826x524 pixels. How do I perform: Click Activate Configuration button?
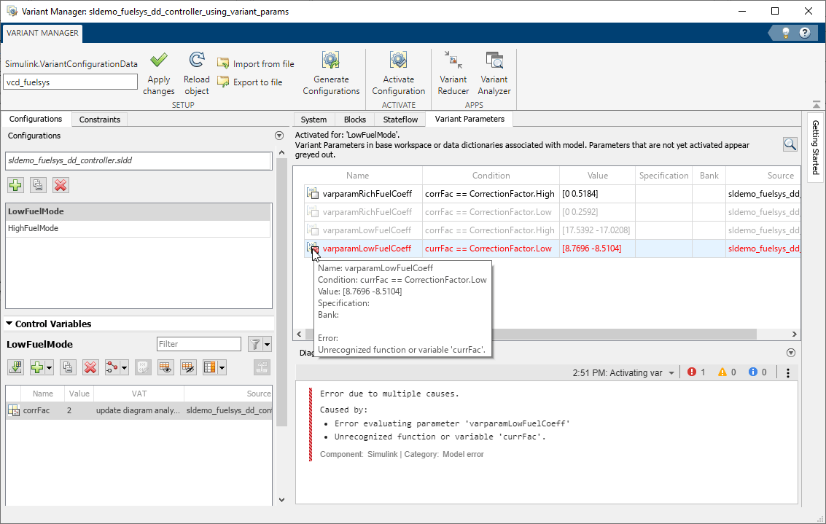398,74
